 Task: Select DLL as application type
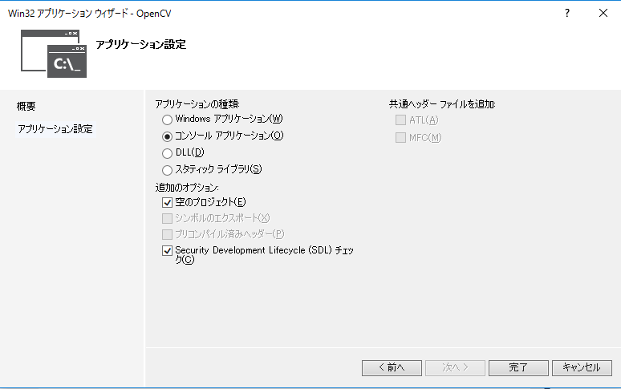pos(168,153)
